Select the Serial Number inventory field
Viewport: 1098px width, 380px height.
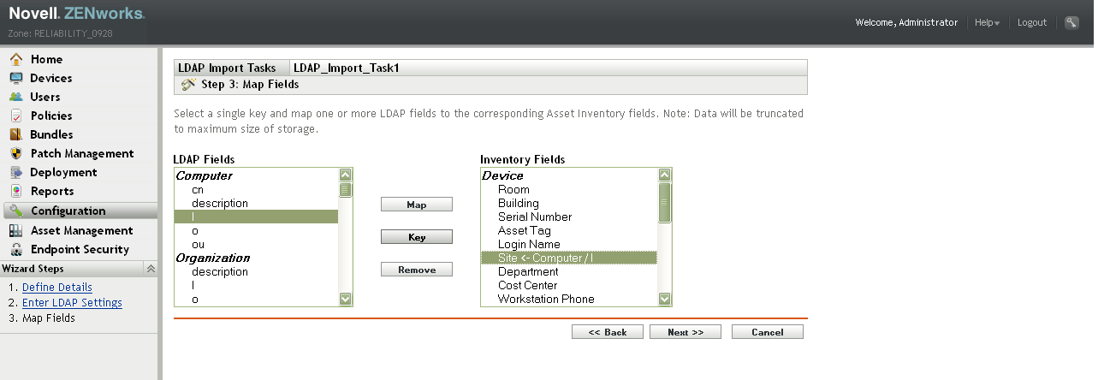pos(535,217)
